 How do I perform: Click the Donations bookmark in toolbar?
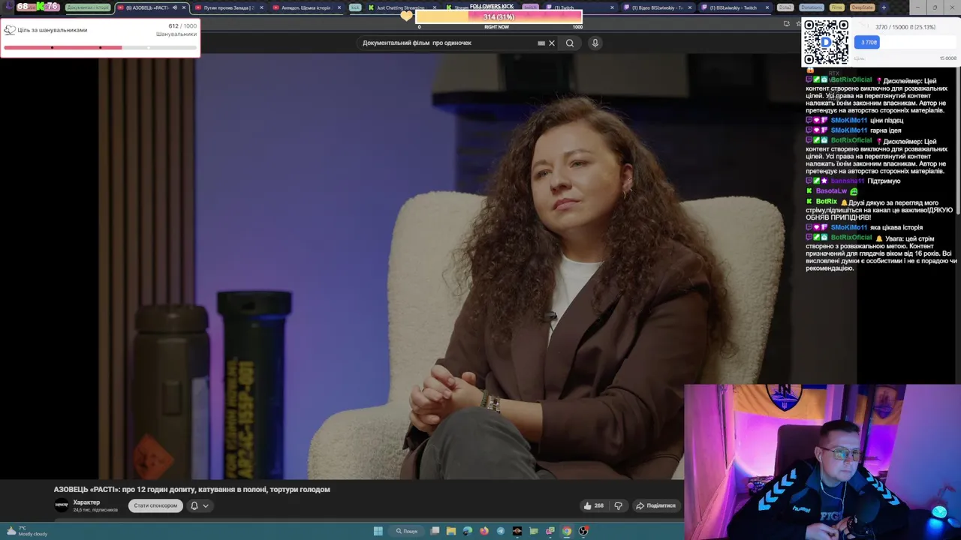click(811, 7)
